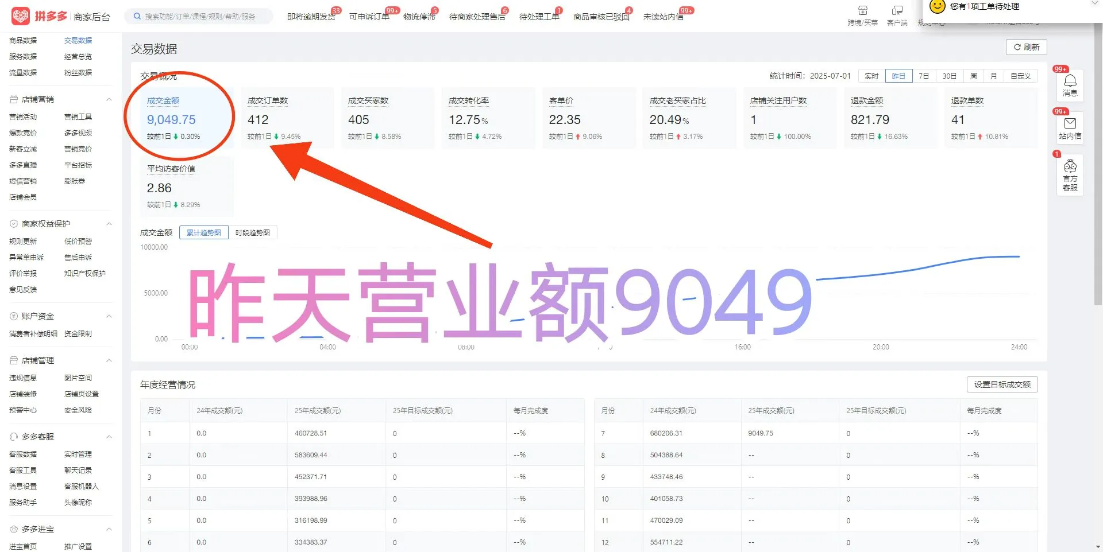
Task: Open the 消息 bell notifications icon
Action: tap(1070, 80)
